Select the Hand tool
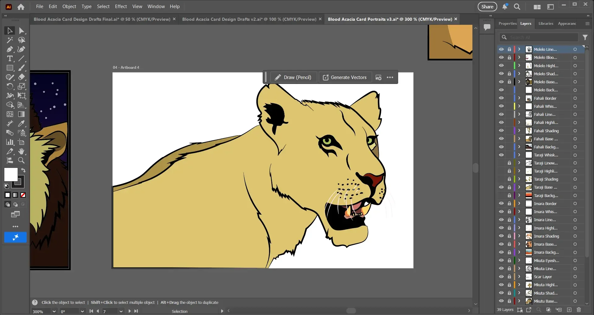The width and height of the screenshot is (594, 315). point(21,151)
